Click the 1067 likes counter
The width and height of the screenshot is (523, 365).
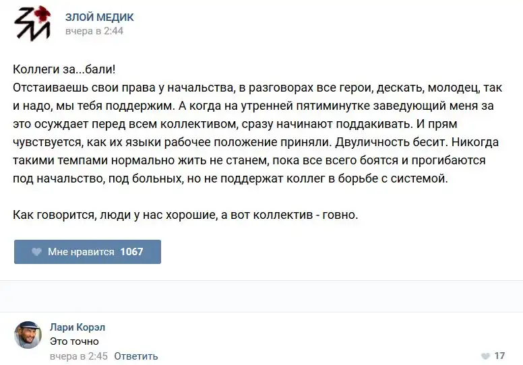pos(131,252)
